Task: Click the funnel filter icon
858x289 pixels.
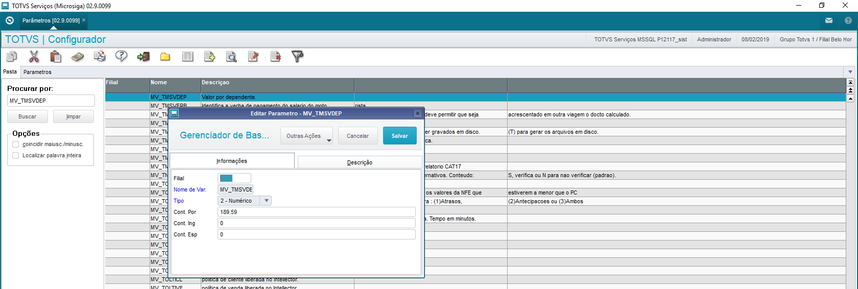Action: [297, 57]
